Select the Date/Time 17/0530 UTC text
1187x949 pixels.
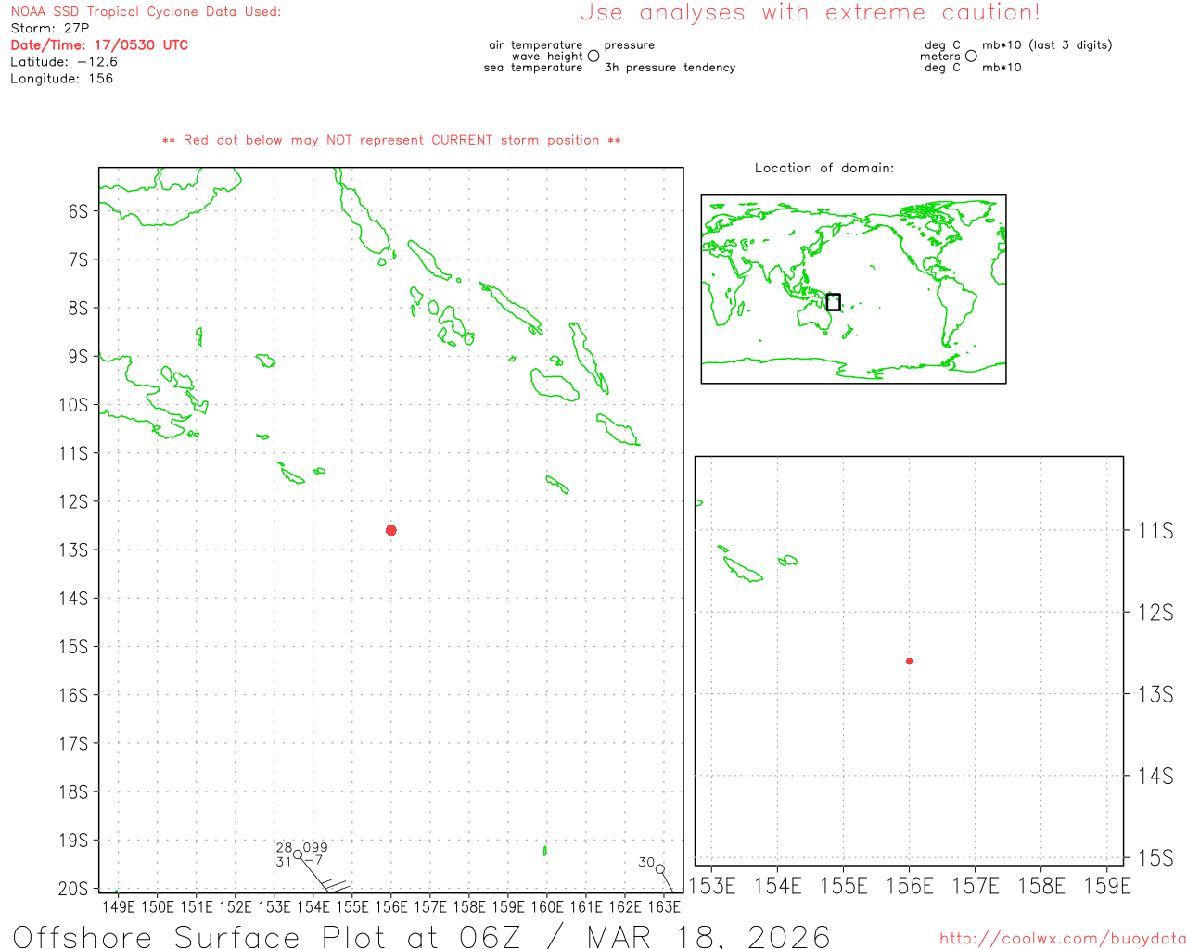[99, 45]
